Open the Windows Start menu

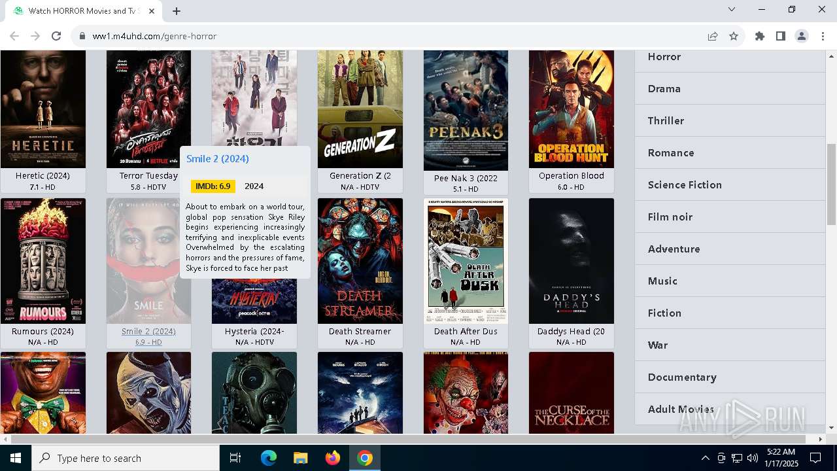[x=16, y=458]
